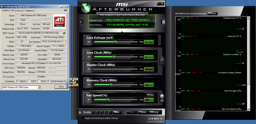The width and height of the screenshot is (256, 124).
Task: Select profile slot 4
Action: click(107, 112)
